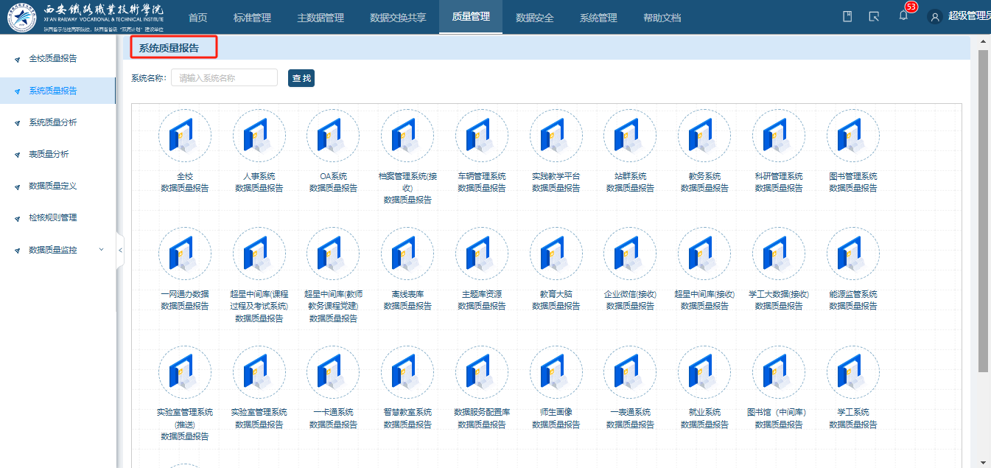Open the 图书管理系统 report icon
991x468 pixels.
[852, 136]
